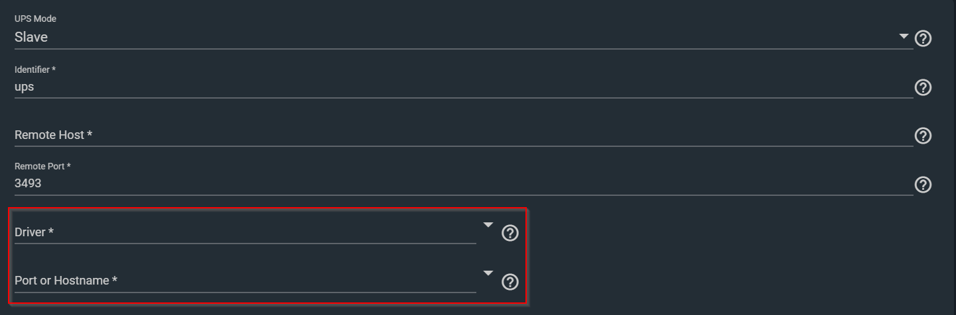Show help for the Identifier field
Image resolution: width=956 pixels, height=315 pixels.
pyautogui.click(x=923, y=87)
